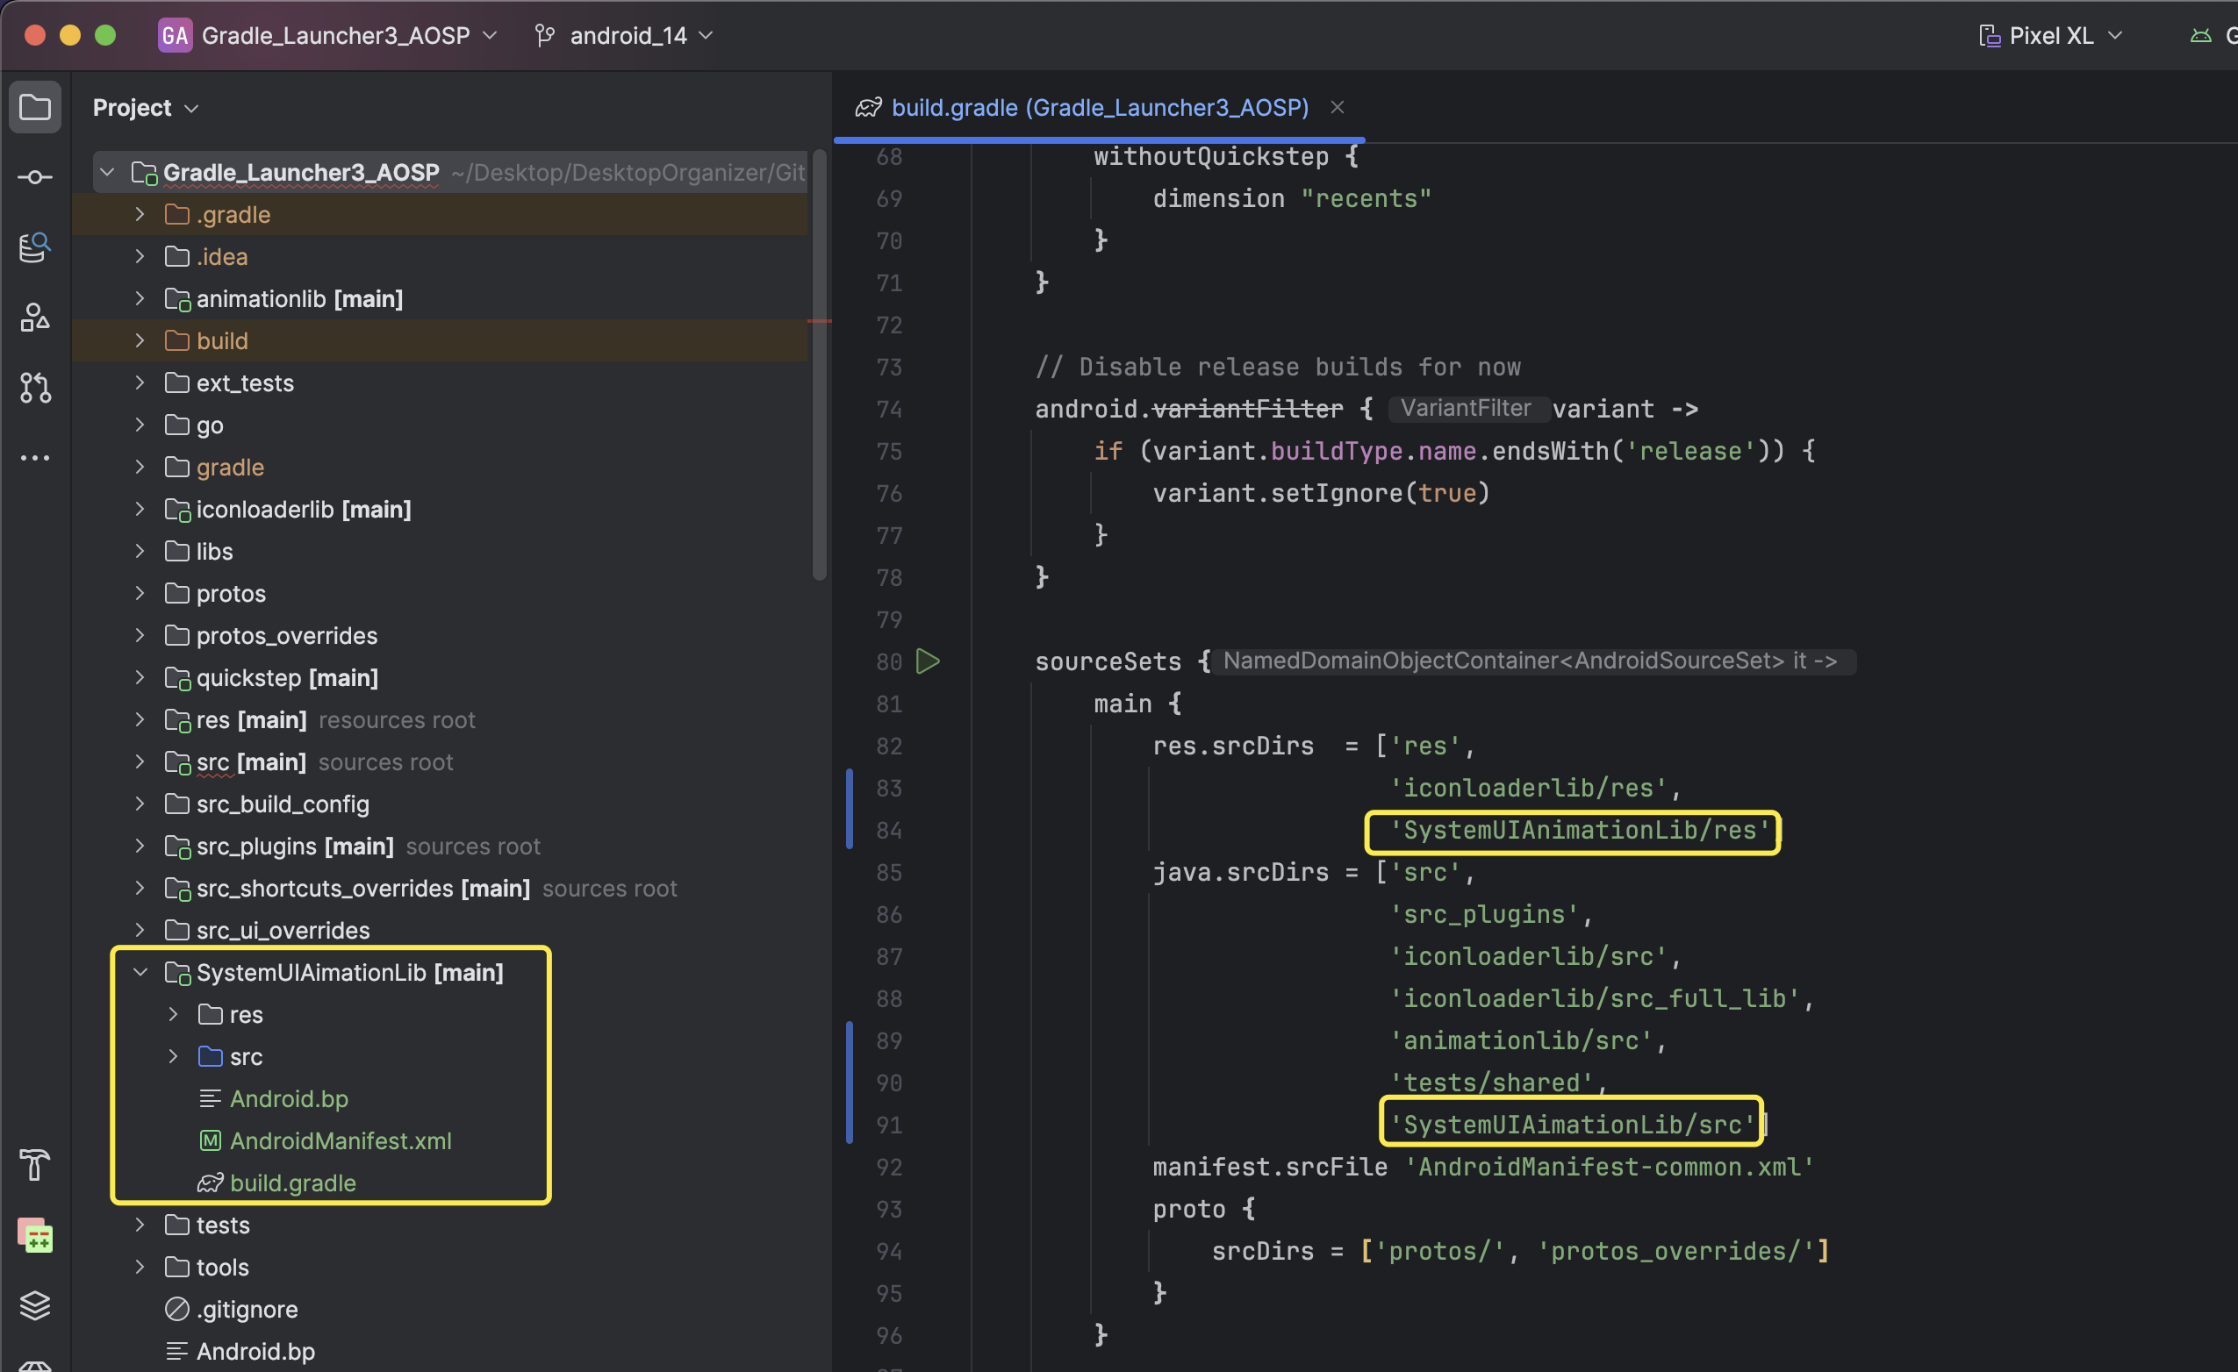Viewport: 2238px width, 1372px height.
Task: Expand the src_ui_overrides folder
Action: point(140,930)
